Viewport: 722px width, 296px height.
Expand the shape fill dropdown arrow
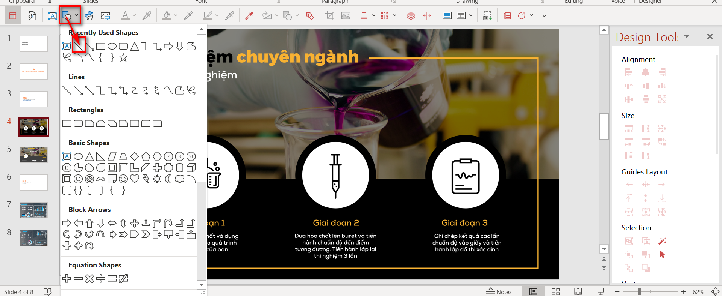pos(176,16)
